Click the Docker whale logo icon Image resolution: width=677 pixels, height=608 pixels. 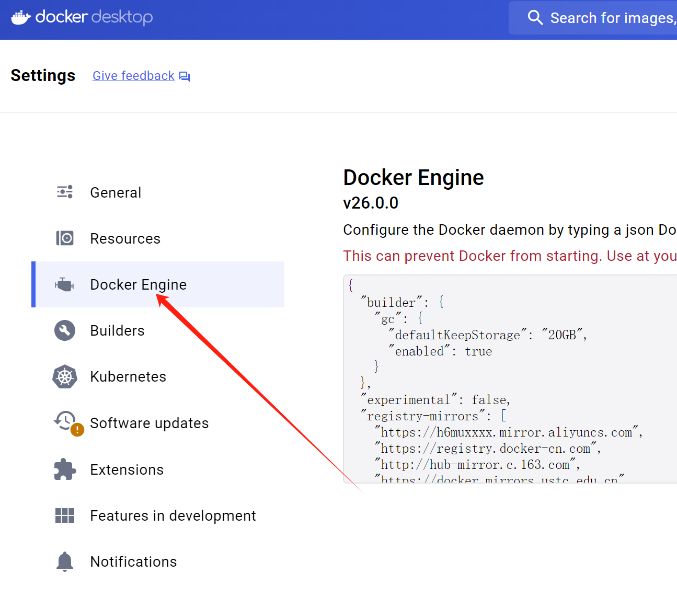(x=21, y=17)
